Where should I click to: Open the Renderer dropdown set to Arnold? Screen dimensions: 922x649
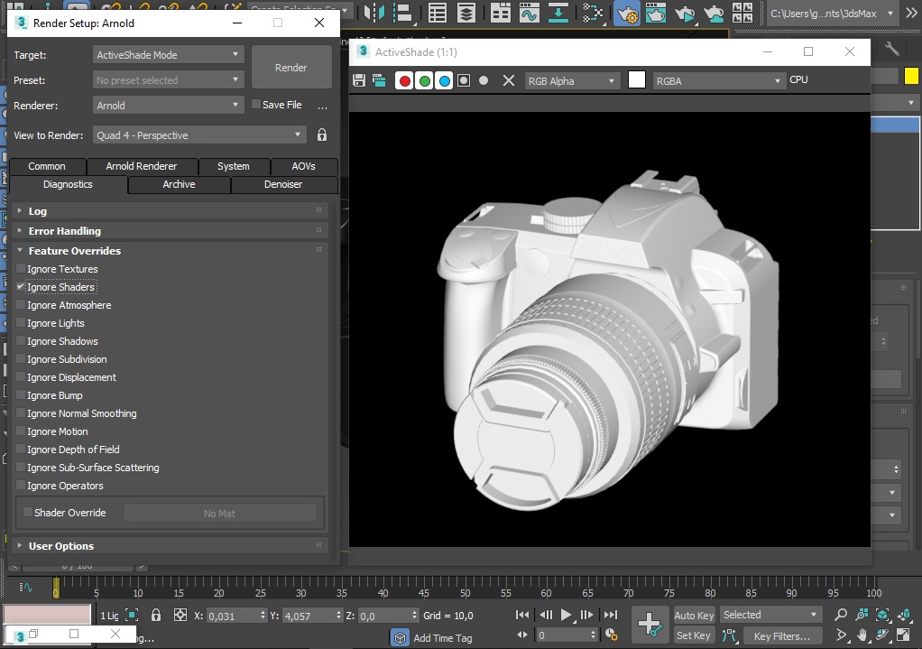(x=168, y=106)
